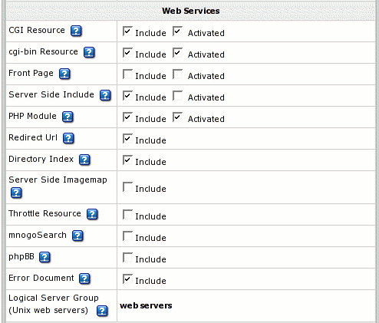Show Throttle Resource help icon
The width and height of the screenshot is (379, 323).
pyautogui.click(x=92, y=214)
